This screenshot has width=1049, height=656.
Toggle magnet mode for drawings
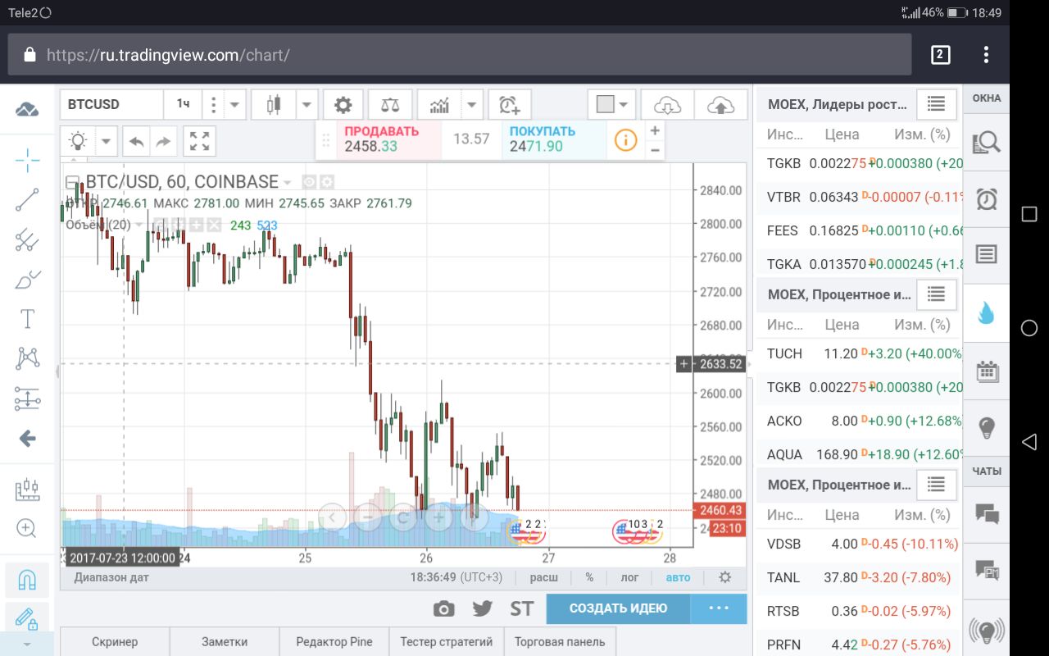27,581
